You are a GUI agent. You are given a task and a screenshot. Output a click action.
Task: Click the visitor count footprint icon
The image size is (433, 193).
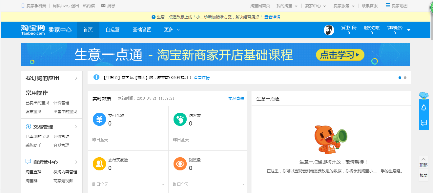coord(180,119)
